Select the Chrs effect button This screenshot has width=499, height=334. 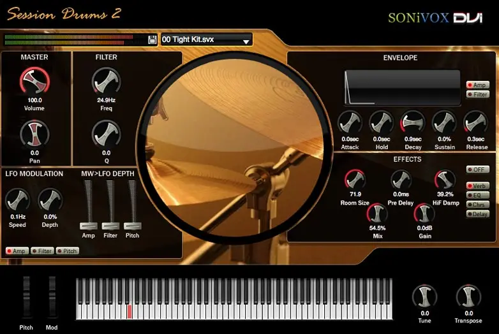(x=478, y=205)
